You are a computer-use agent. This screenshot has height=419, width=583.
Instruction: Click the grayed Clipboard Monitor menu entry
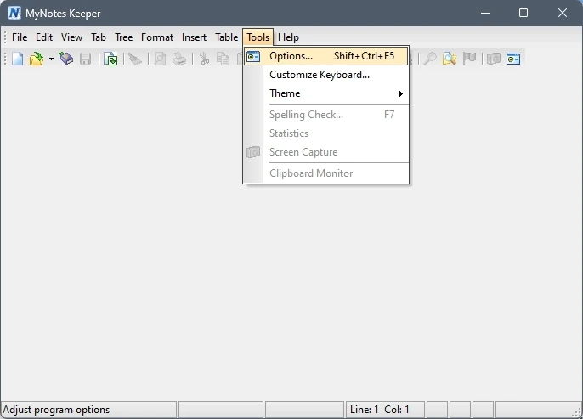pos(326,173)
